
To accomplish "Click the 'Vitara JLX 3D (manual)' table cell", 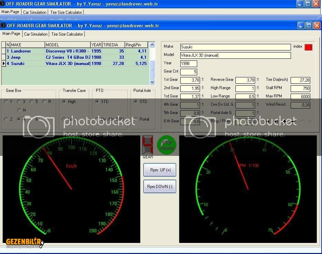I will point(68,63).
